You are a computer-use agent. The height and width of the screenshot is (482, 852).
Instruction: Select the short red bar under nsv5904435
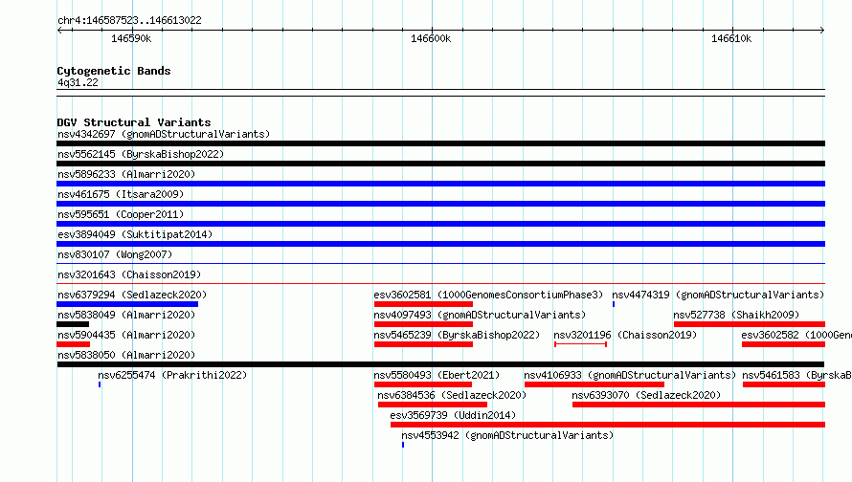click(x=73, y=344)
